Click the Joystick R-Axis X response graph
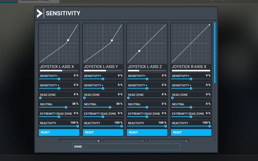 pos(191,43)
